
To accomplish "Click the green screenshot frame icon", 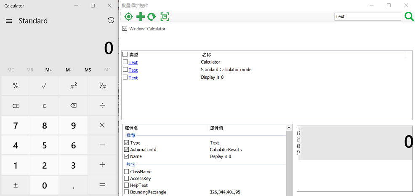I will click(165, 17).
